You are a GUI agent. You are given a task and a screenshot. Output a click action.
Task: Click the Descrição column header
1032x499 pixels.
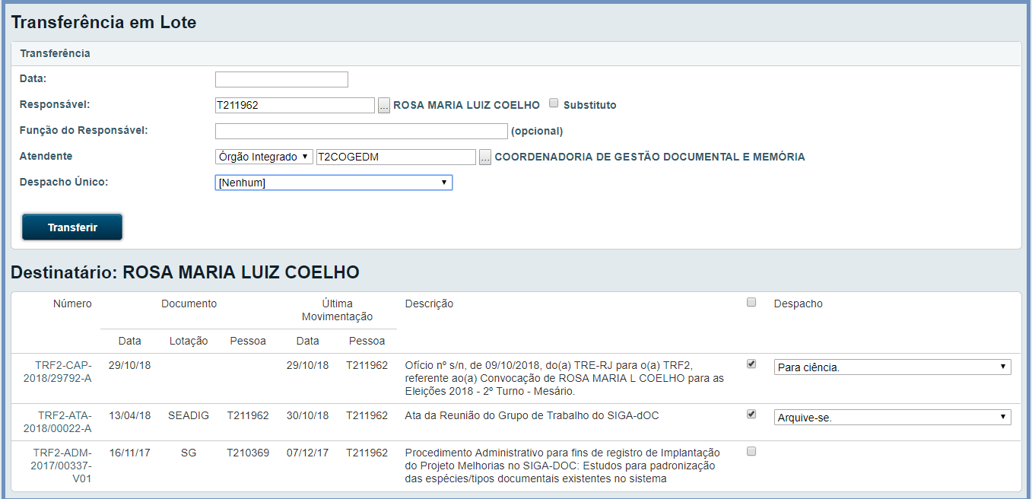click(429, 304)
